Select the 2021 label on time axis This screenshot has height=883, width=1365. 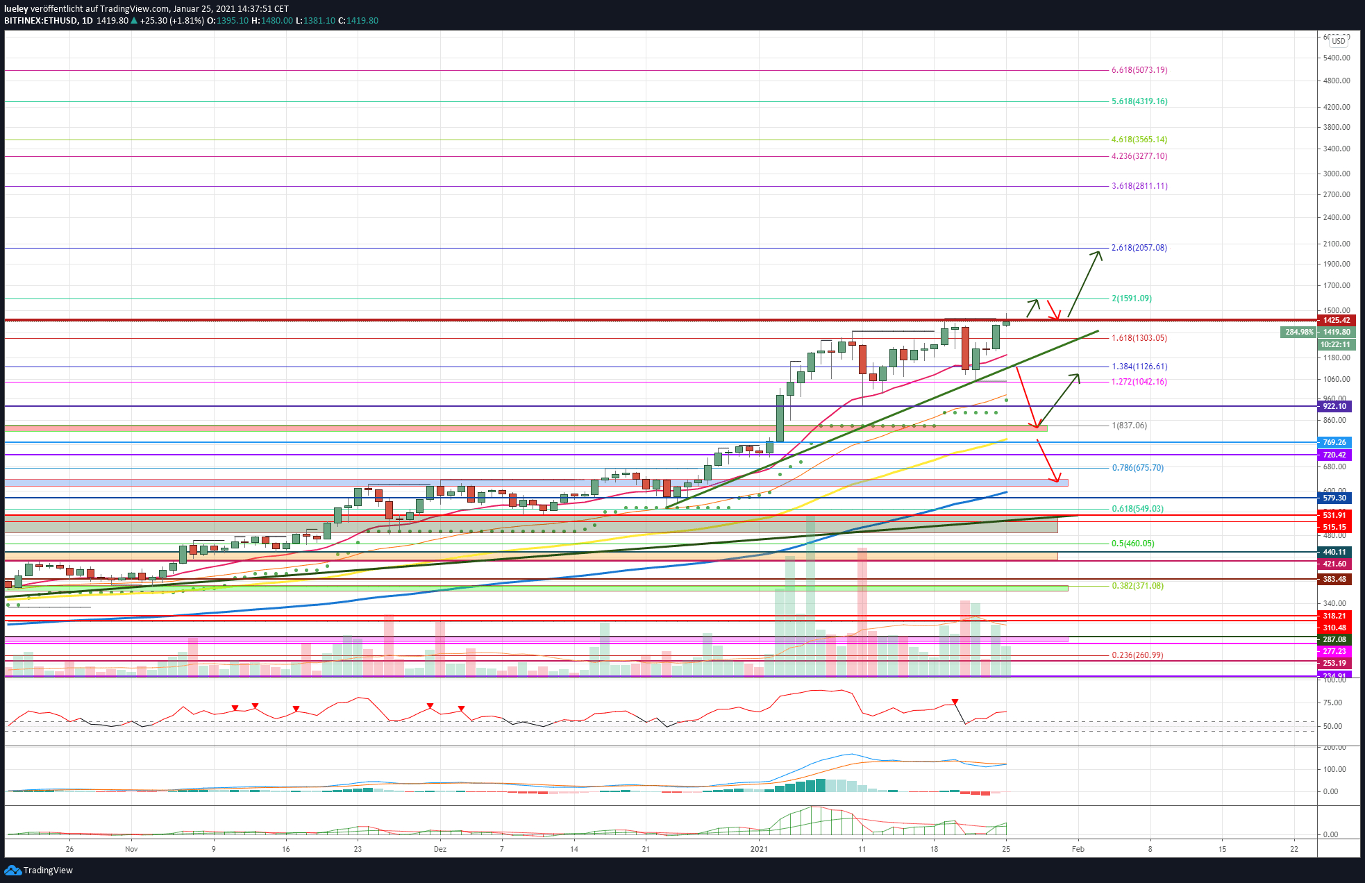760,849
